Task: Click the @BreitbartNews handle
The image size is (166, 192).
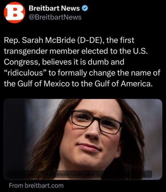Action: [55, 17]
